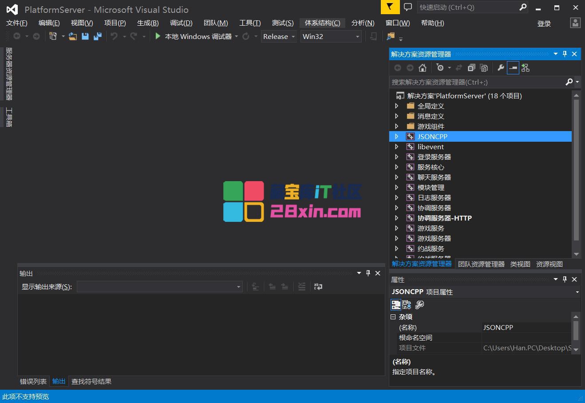Click the Show All Files icon
This screenshot has width=585, height=403.
pos(484,68)
